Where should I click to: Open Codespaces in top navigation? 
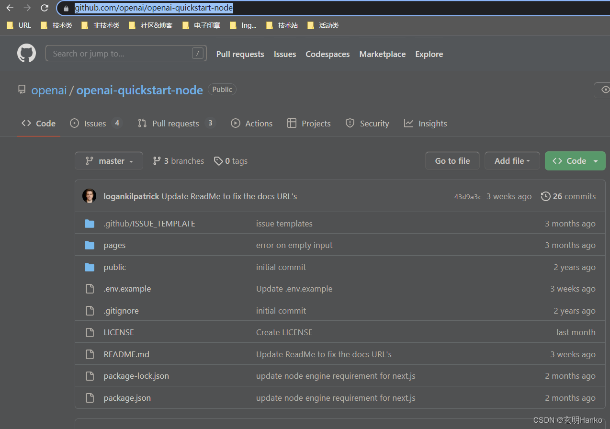328,54
